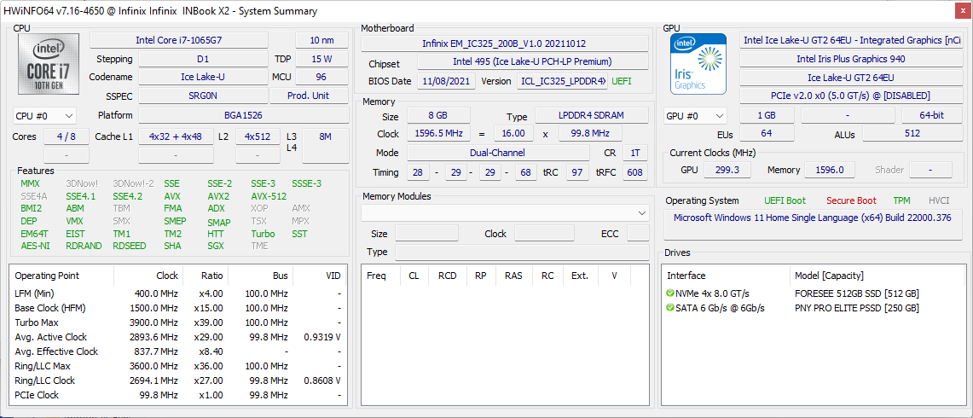Image resolution: width=973 pixels, height=418 pixels.
Task: Click the UEFI Boot status label
Action: 785,200
